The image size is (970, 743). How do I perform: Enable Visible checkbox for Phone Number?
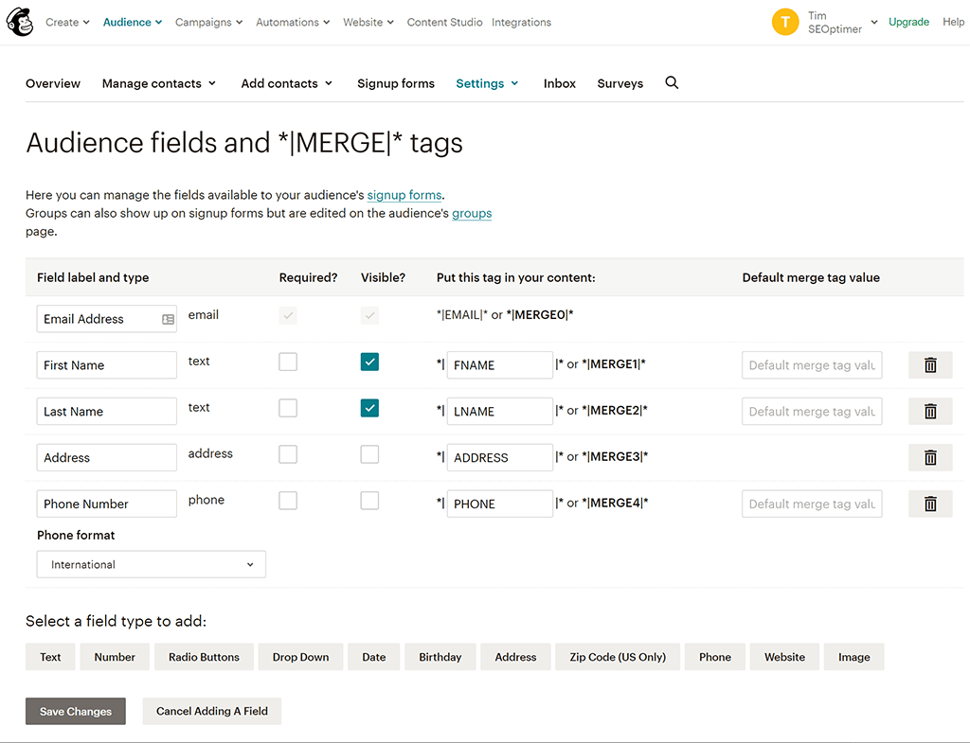[x=369, y=501]
